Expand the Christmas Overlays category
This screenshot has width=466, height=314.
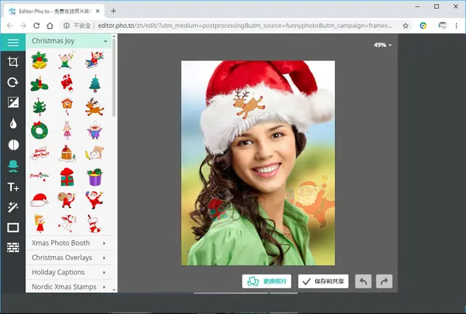click(69, 257)
